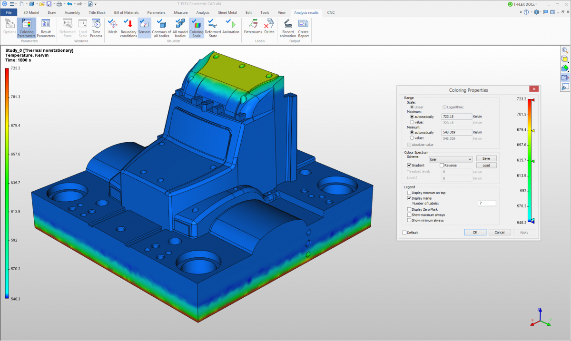Viewport: 571px width, 341px height.
Task: Click the Maximum automatically value field 723.15
Action: [456, 117]
